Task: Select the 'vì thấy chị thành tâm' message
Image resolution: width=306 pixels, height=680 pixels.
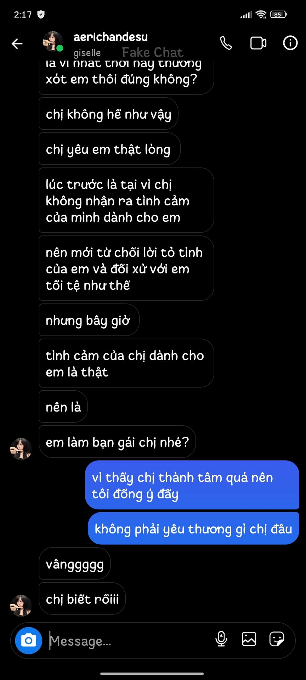Action: click(192, 485)
